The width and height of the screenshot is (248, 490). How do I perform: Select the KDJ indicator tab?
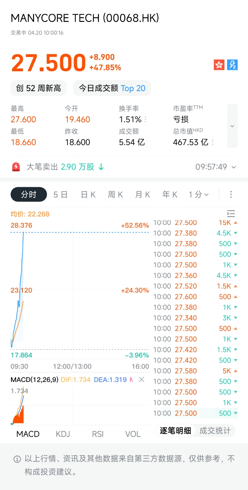(x=63, y=434)
